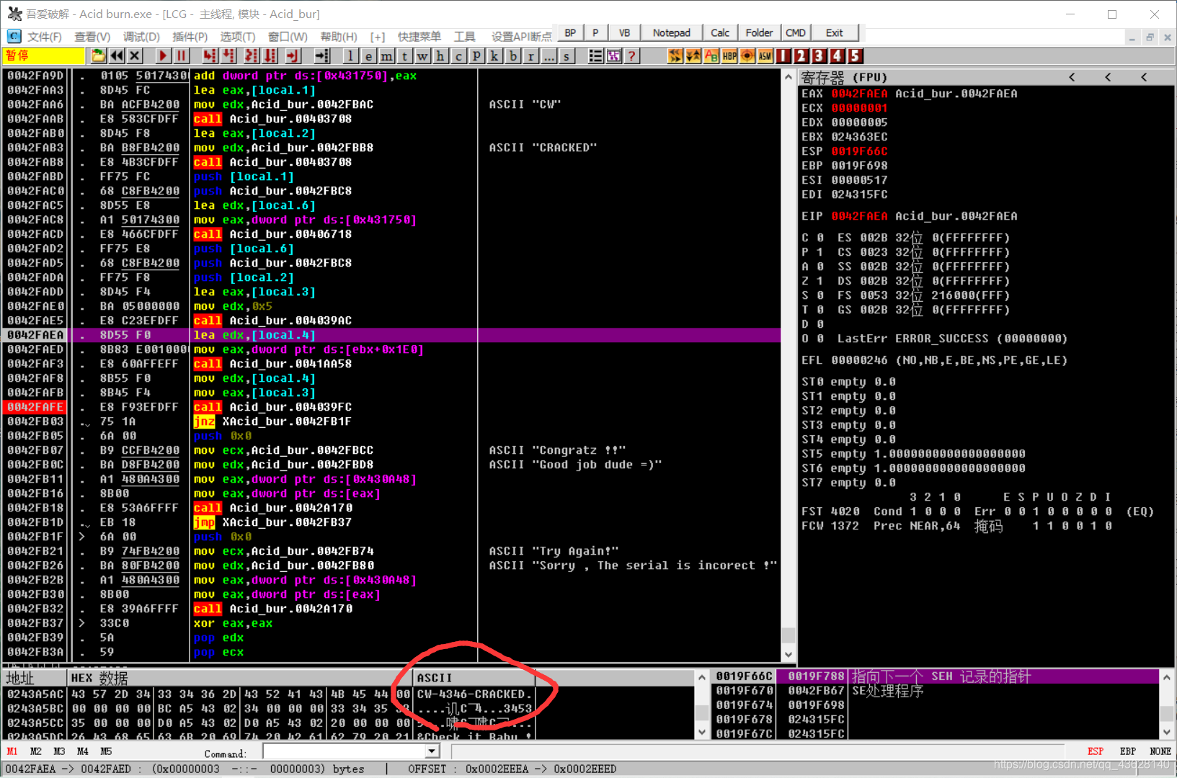Image resolution: width=1177 pixels, height=778 pixels.
Task: Click the BP button
Action: coord(571,32)
